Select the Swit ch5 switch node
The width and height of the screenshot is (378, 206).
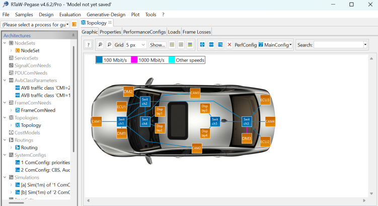tap(214, 121)
